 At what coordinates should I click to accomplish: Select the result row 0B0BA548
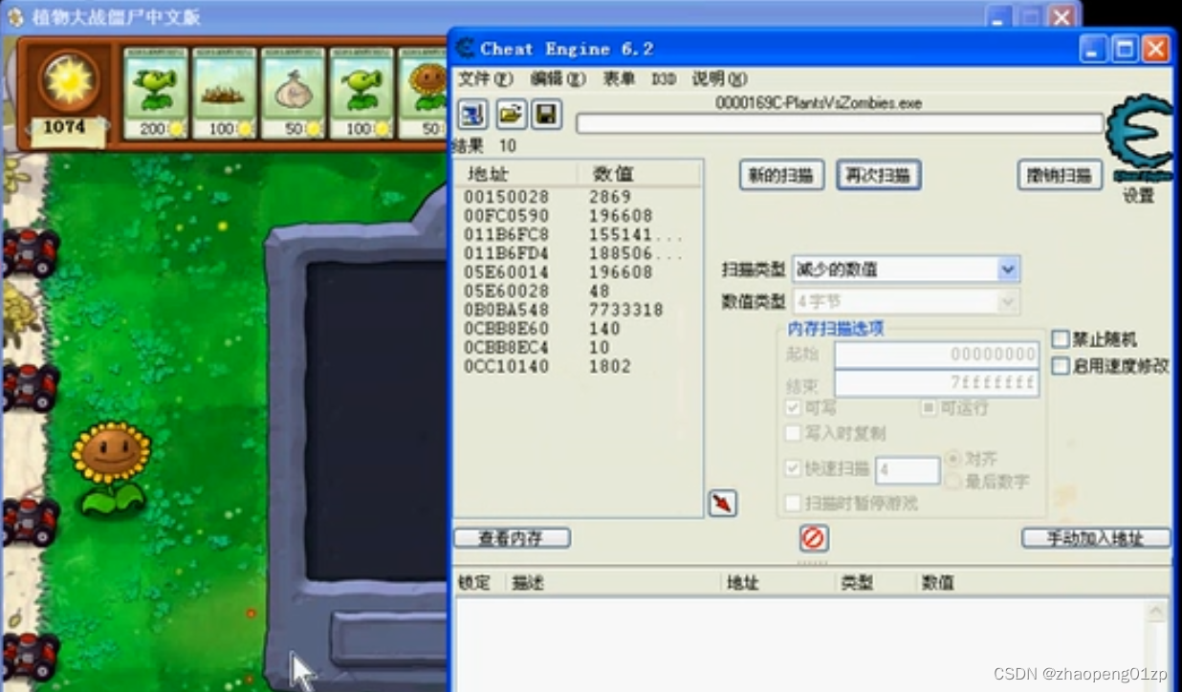pos(578,310)
